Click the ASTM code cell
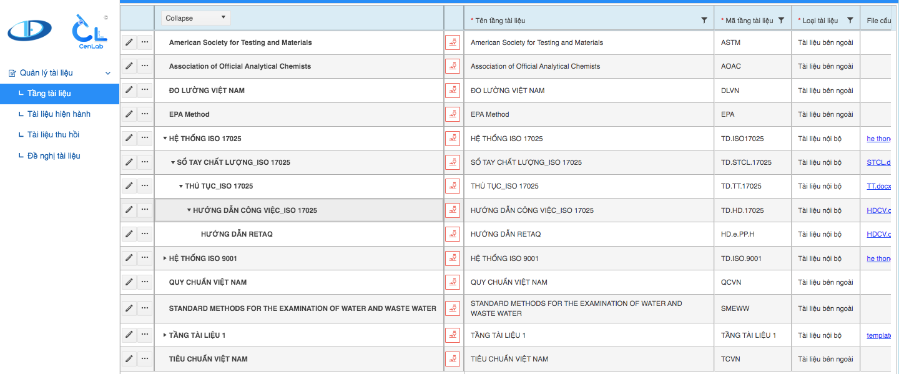 click(x=752, y=42)
